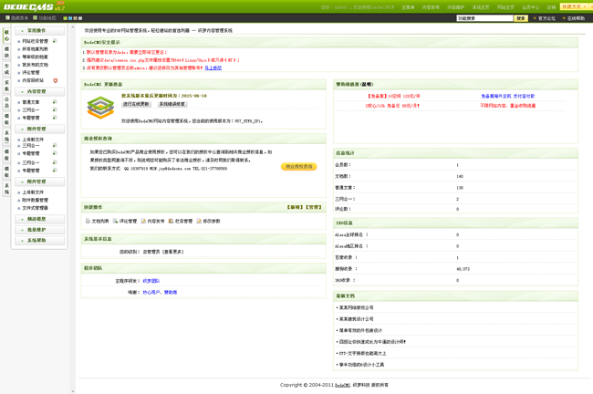
Task: Click 【新增】 in the 快捷操作 header
Action: click(295, 207)
